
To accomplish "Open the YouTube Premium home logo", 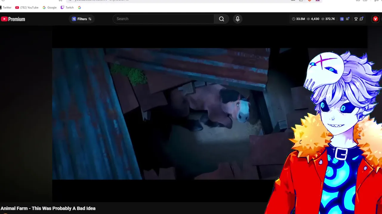I will pos(13,19).
